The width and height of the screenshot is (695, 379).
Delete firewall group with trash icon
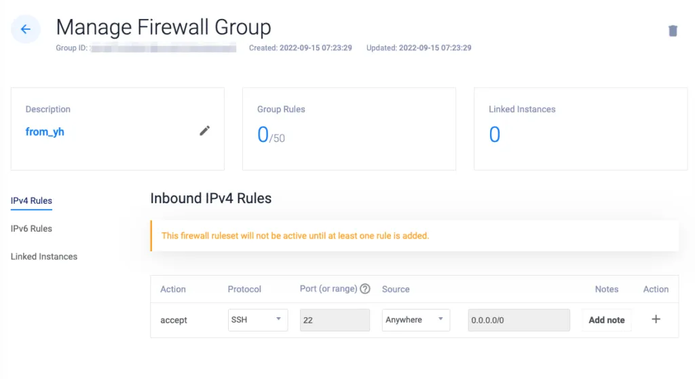(673, 30)
